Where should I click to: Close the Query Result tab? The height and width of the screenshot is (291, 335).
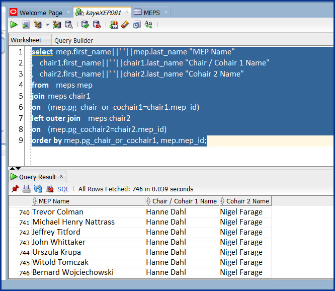[61, 176]
